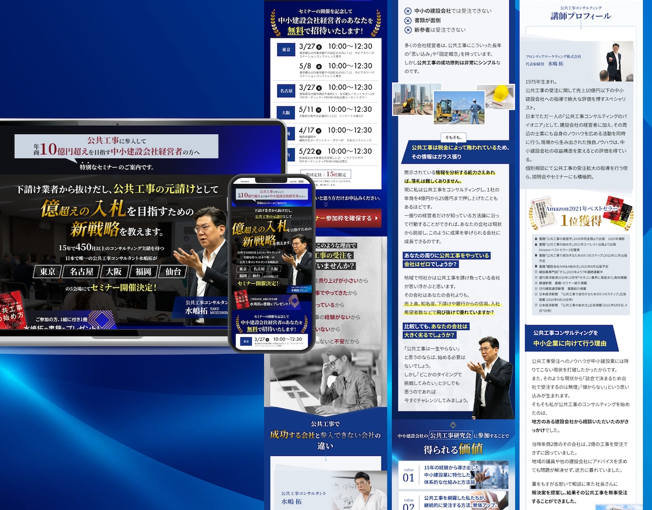Click the X icon beside 新参者は受注できない
The height and width of the screenshot is (510, 652).
point(408,30)
